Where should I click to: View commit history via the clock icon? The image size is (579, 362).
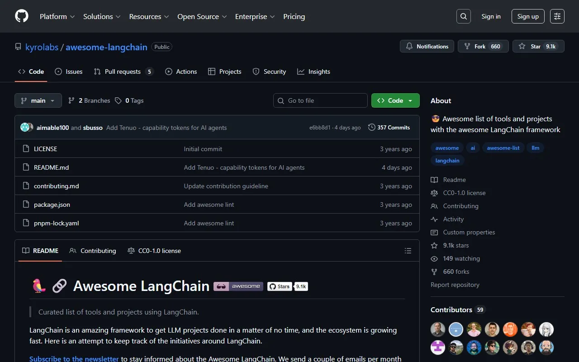coord(371,127)
